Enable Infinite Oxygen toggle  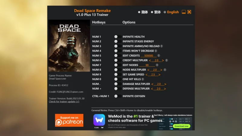pos(118,96)
